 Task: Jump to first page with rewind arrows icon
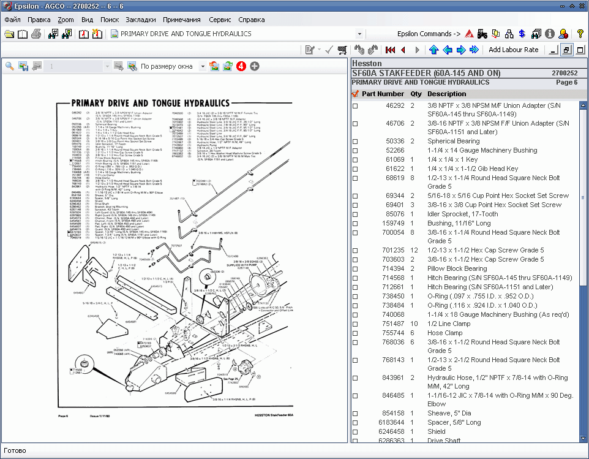[x=390, y=50]
